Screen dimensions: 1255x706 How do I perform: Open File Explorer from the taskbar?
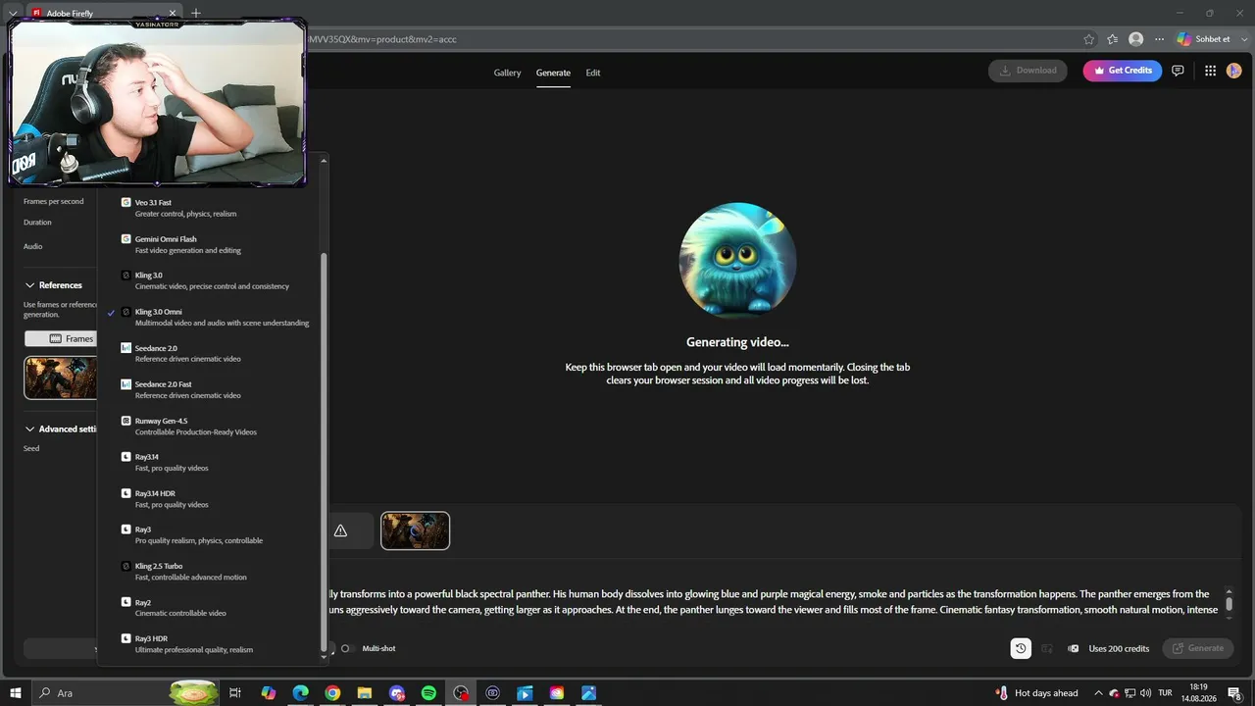[365, 693]
